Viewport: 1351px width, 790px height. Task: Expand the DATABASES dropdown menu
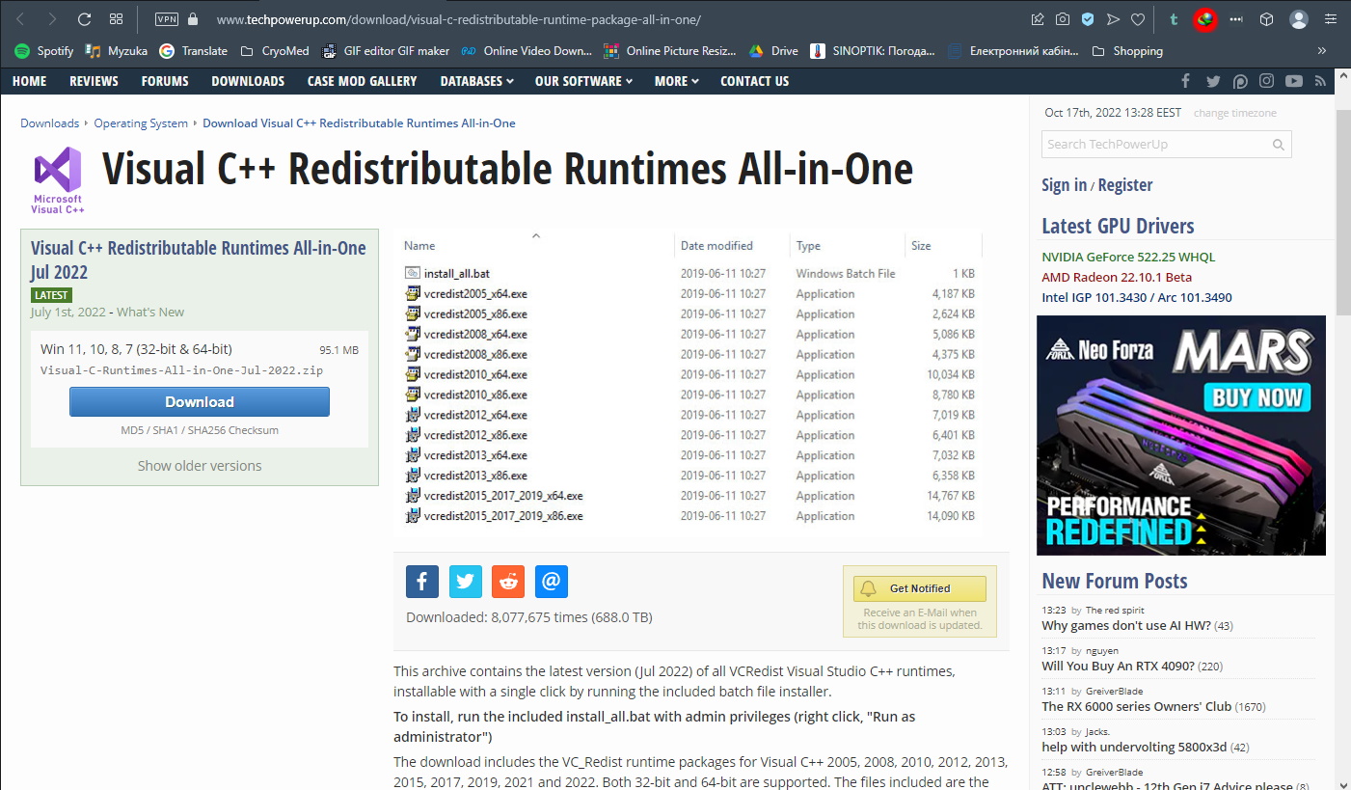click(x=477, y=81)
